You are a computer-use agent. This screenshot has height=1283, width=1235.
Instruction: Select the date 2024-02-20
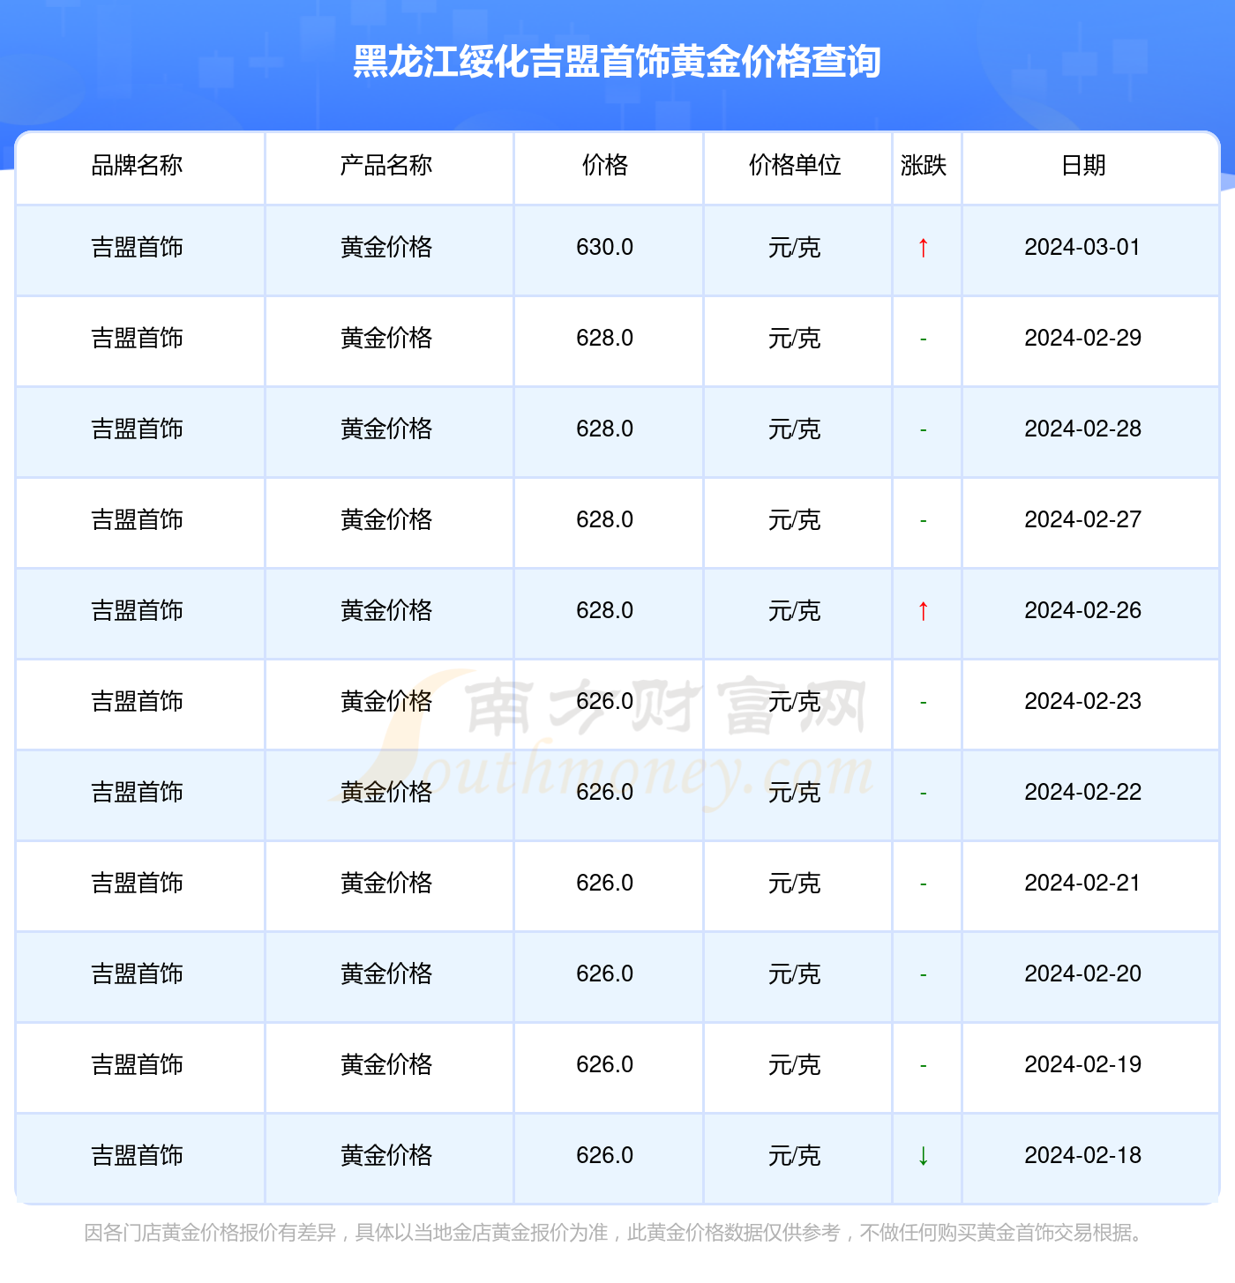pyautogui.click(x=1083, y=974)
